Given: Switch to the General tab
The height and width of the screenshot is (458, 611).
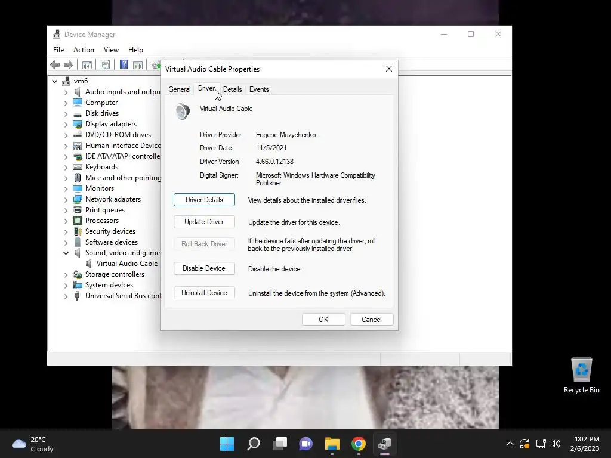Looking at the screenshot, I should (179, 89).
